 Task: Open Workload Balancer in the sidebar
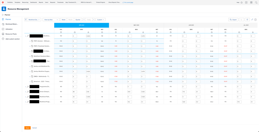(x=12, y=24)
